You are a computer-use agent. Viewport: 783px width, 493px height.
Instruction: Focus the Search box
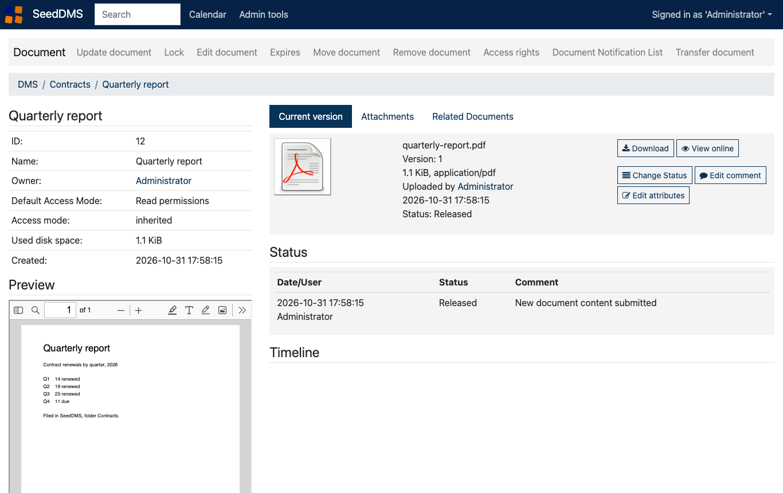pos(138,14)
